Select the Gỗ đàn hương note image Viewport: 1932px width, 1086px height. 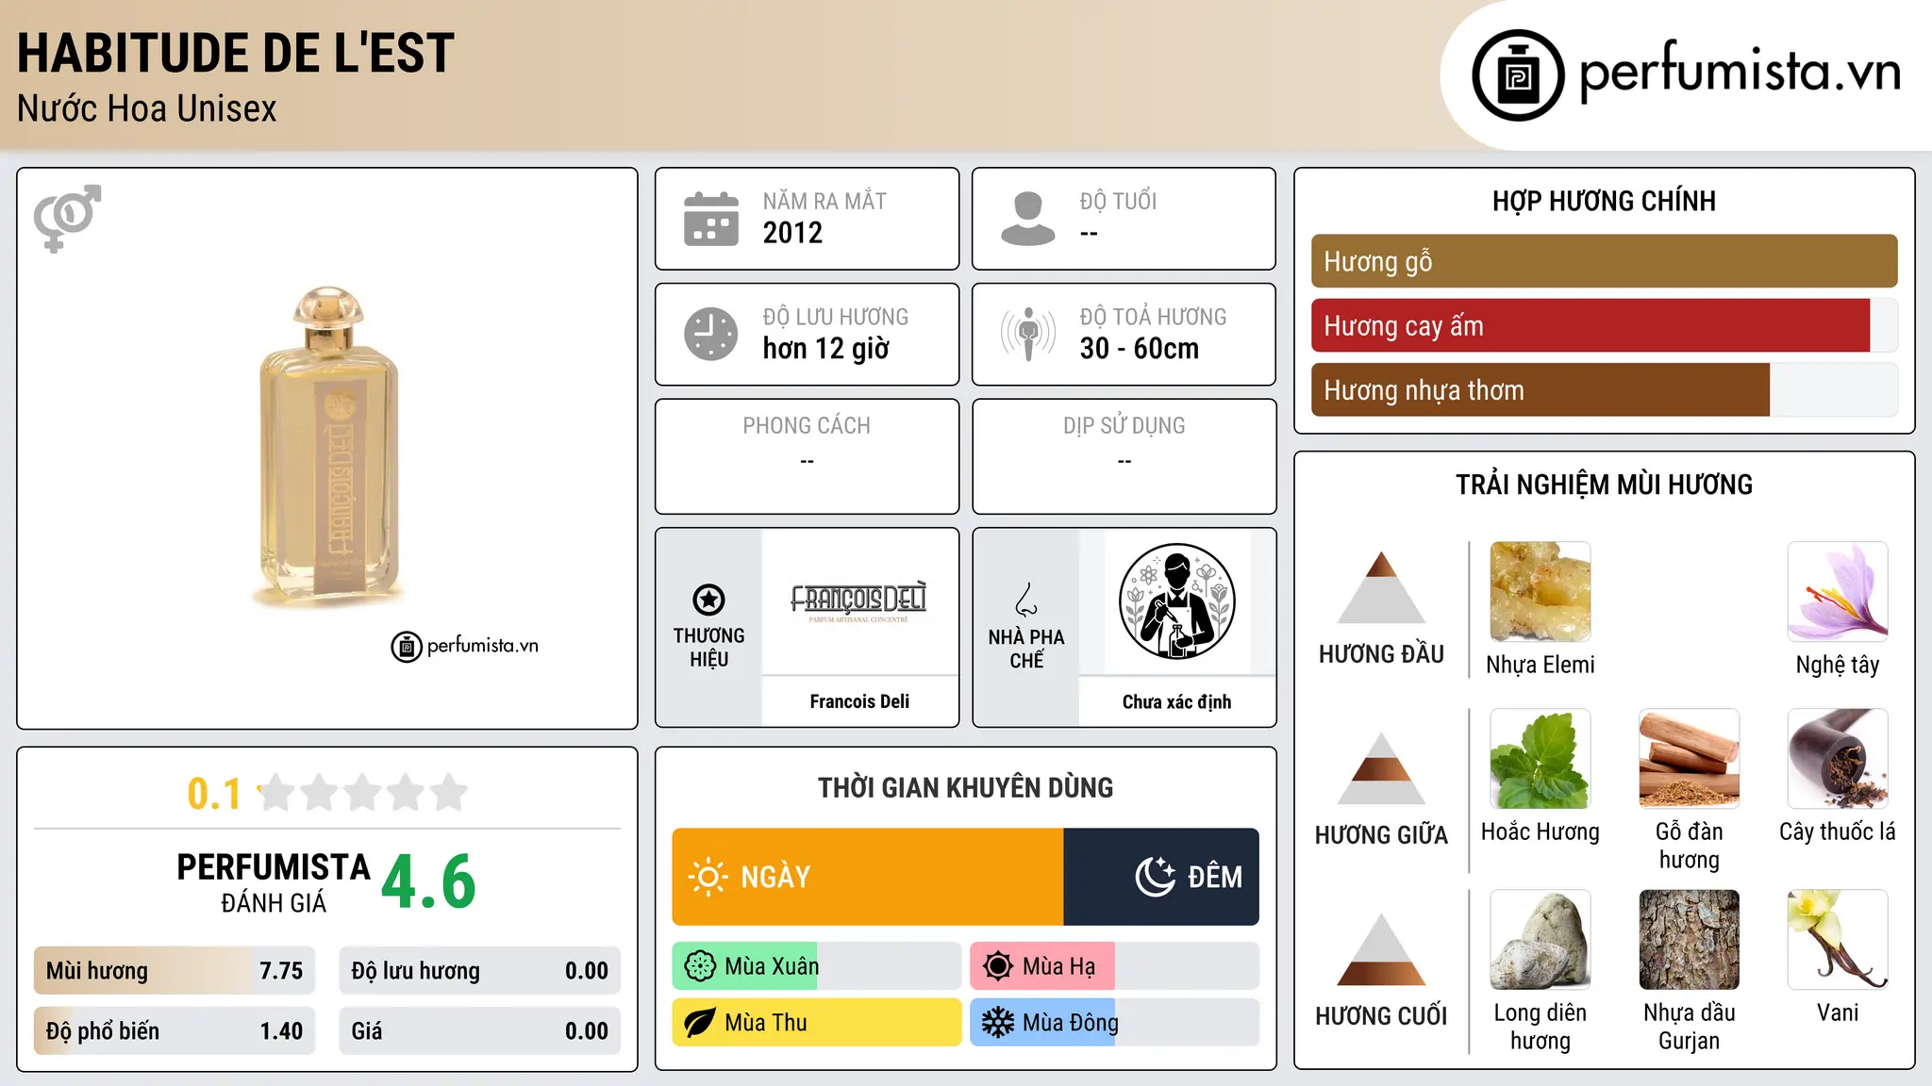tap(1689, 759)
